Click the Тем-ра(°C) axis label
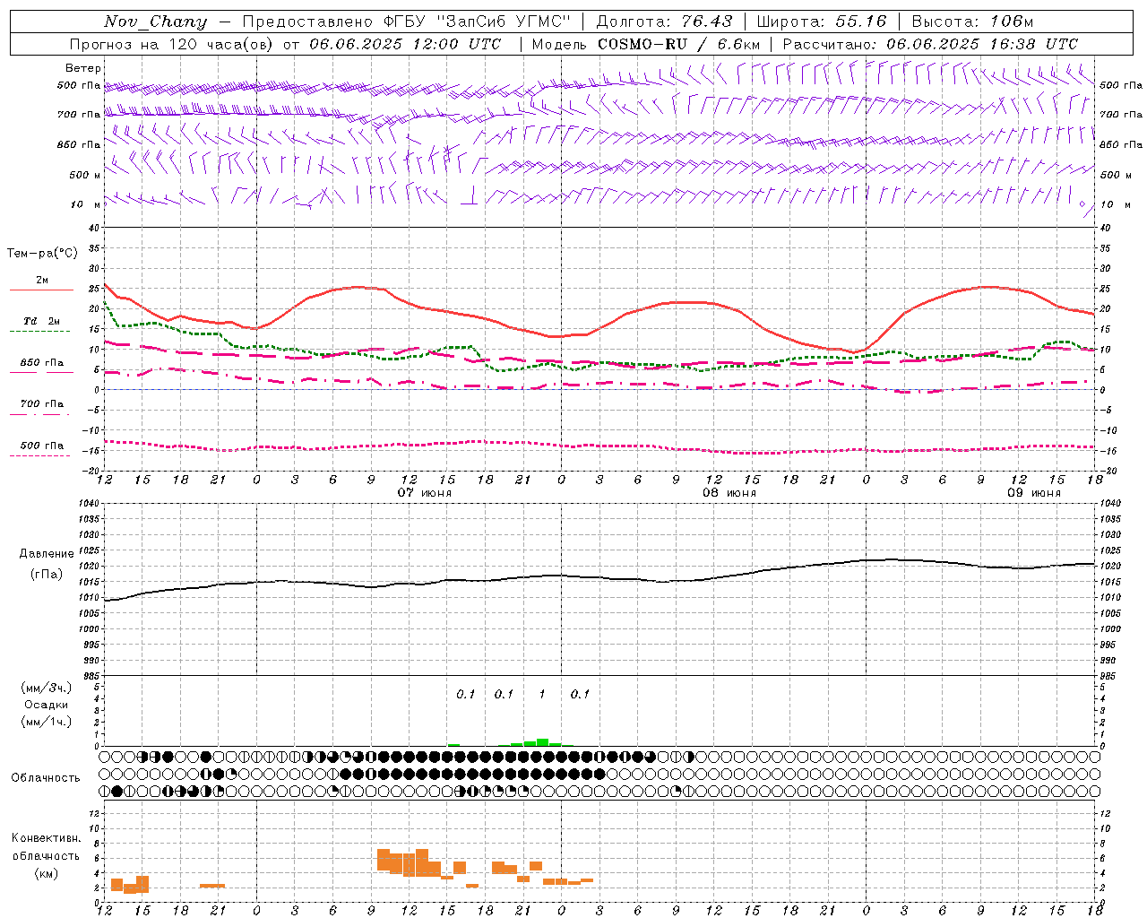The width and height of the screenshot is (1147, 918). [42, 254]
